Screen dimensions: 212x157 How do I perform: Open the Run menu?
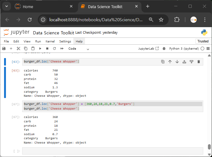tap(38, 41)
